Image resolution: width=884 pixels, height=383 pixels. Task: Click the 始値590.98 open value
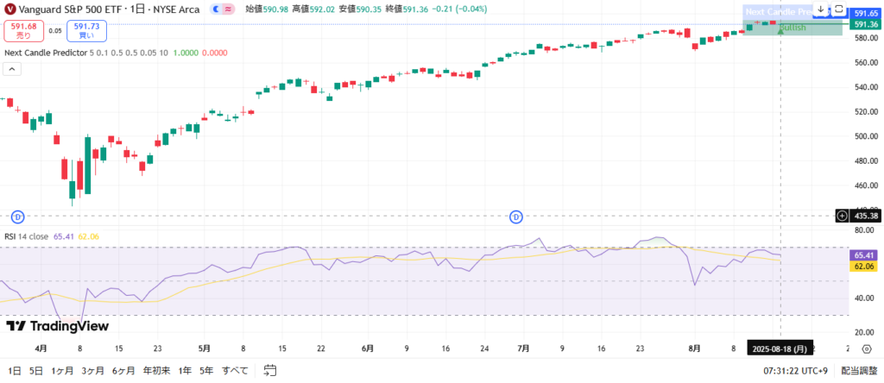click(268, 9)
